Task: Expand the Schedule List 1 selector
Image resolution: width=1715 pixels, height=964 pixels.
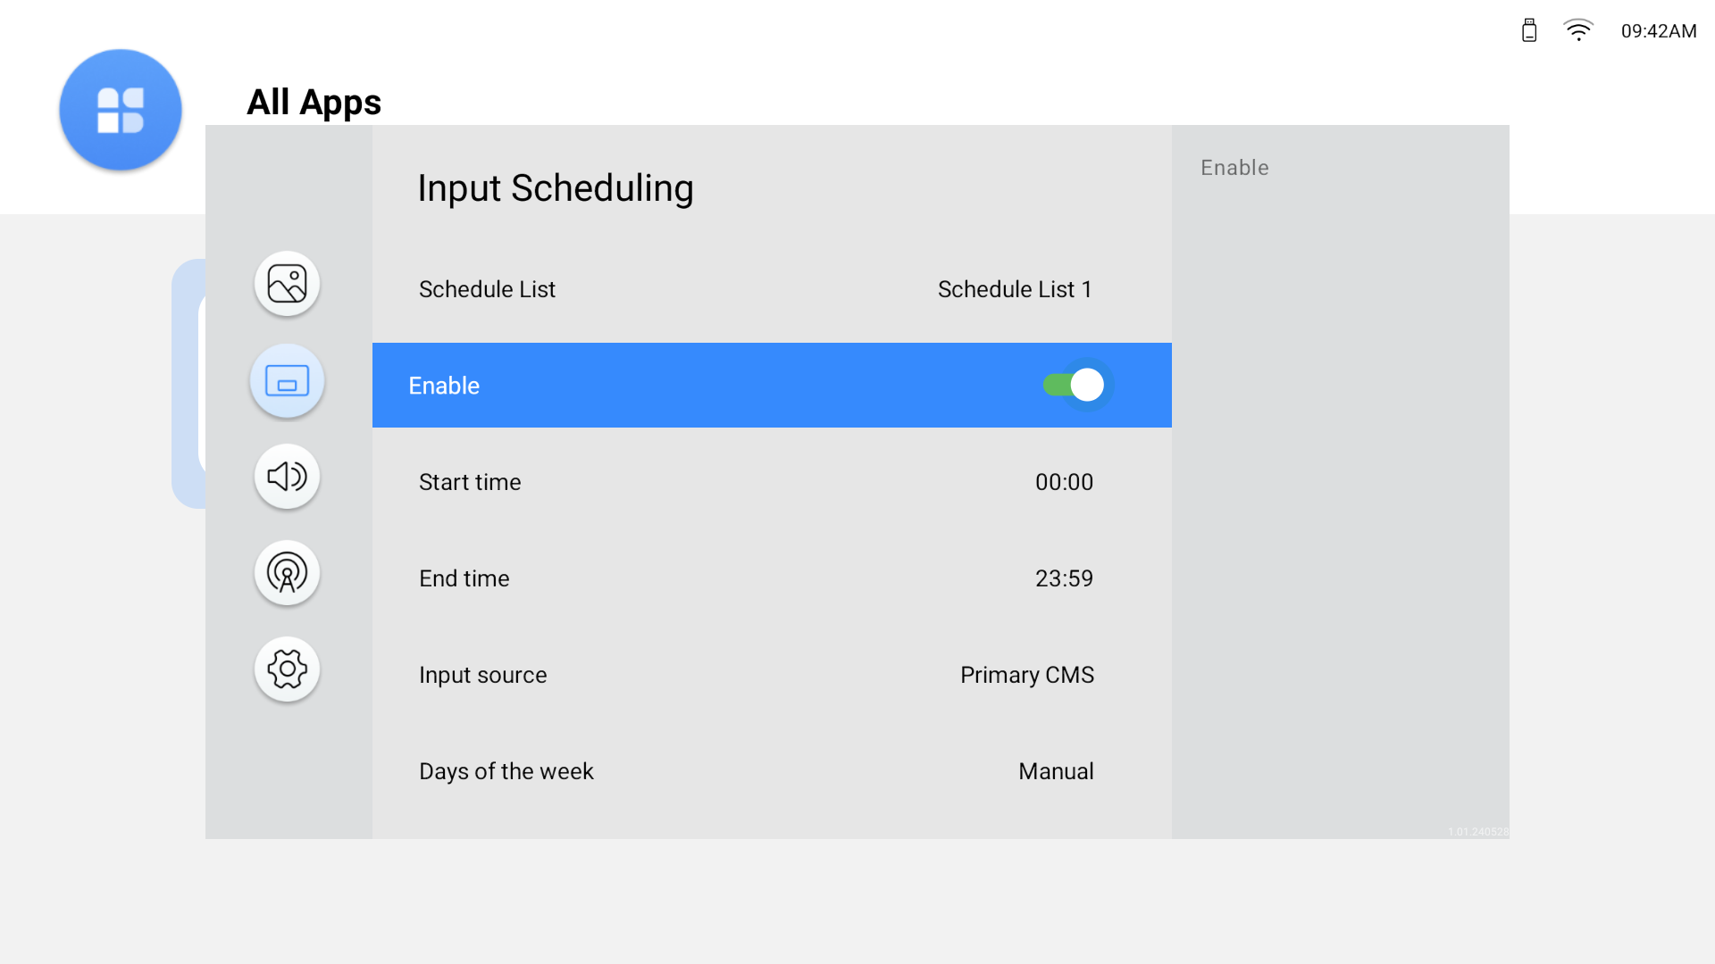Action: tap(1015, 289)
